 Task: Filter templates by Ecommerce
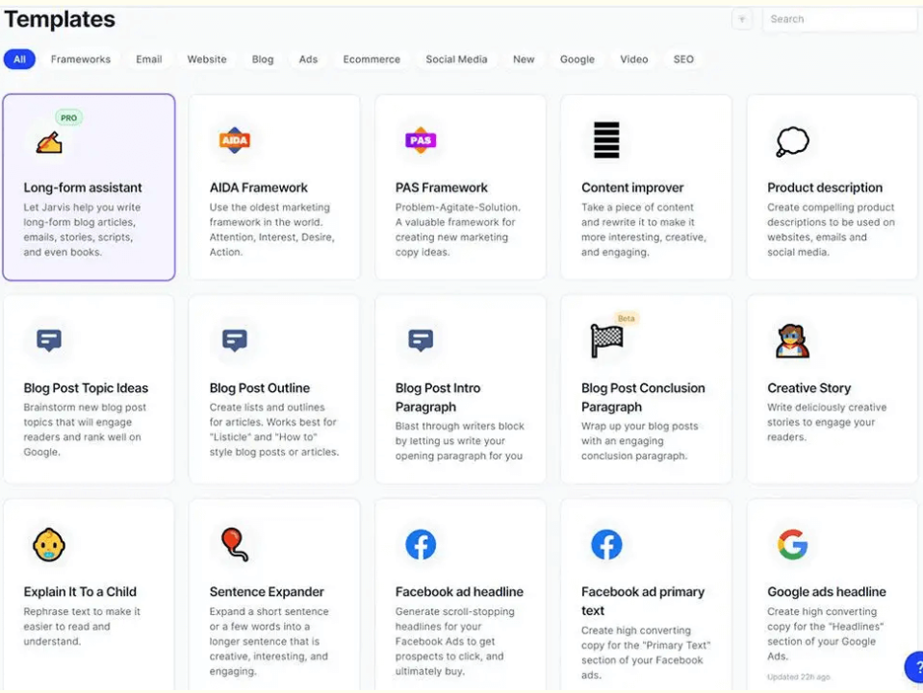point(372,60)
